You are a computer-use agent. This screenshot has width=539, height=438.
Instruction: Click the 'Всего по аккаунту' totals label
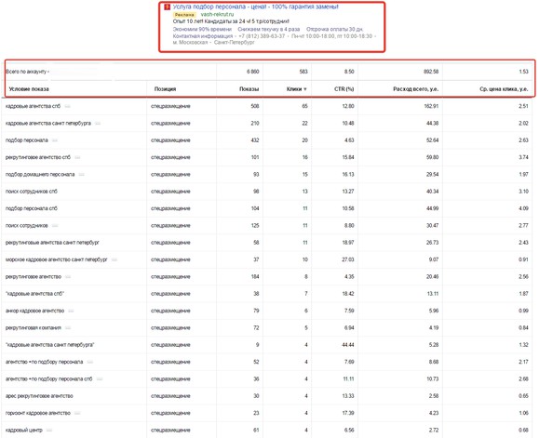pos(27,72)
